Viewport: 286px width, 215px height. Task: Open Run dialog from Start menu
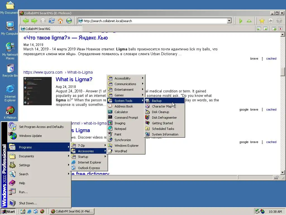(x=39, y=192)
